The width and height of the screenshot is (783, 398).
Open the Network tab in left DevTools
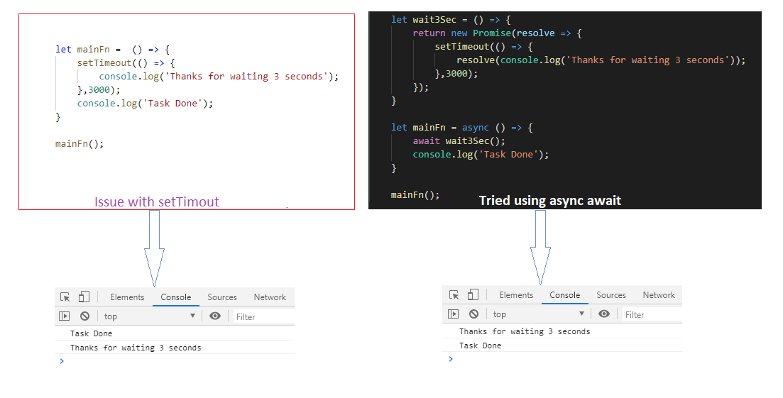click(270, 297)
